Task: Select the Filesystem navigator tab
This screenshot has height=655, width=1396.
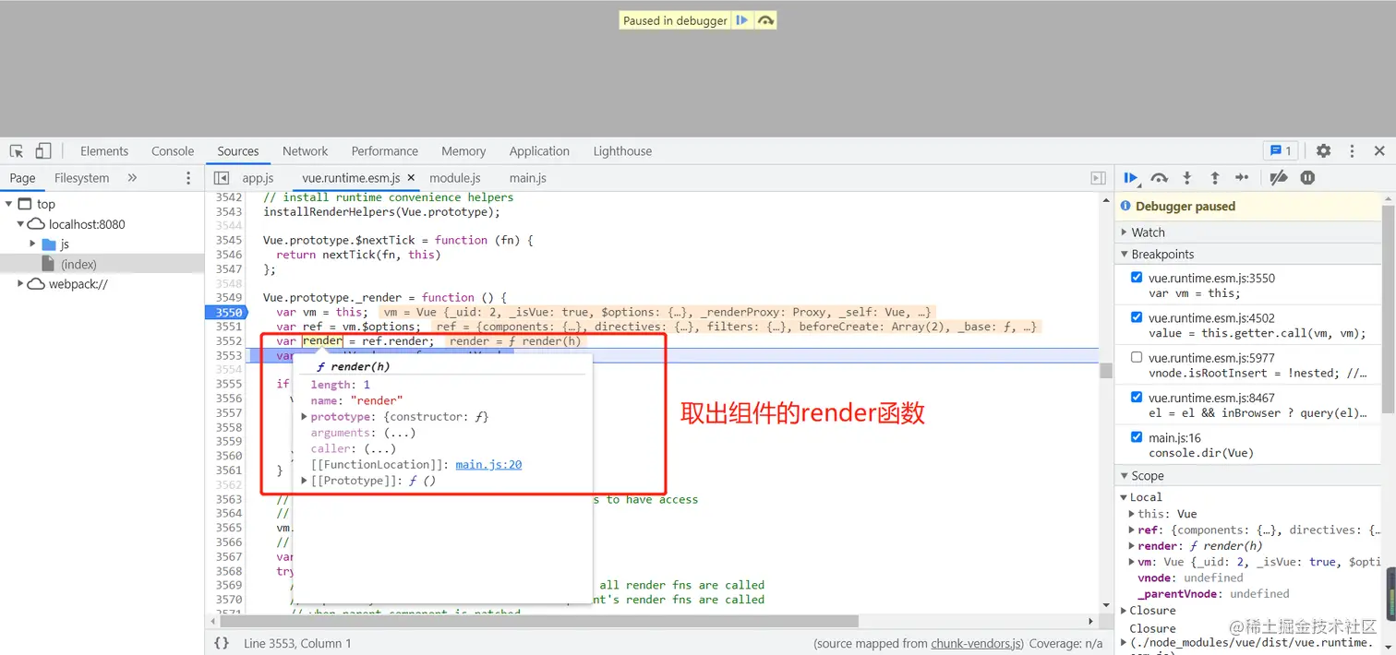Action: [x=81, y=178]
